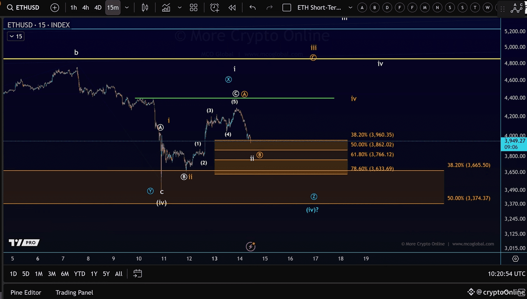Click the undo arrow
The height and width of the screenshot is (299, 527).
(252, 7)
